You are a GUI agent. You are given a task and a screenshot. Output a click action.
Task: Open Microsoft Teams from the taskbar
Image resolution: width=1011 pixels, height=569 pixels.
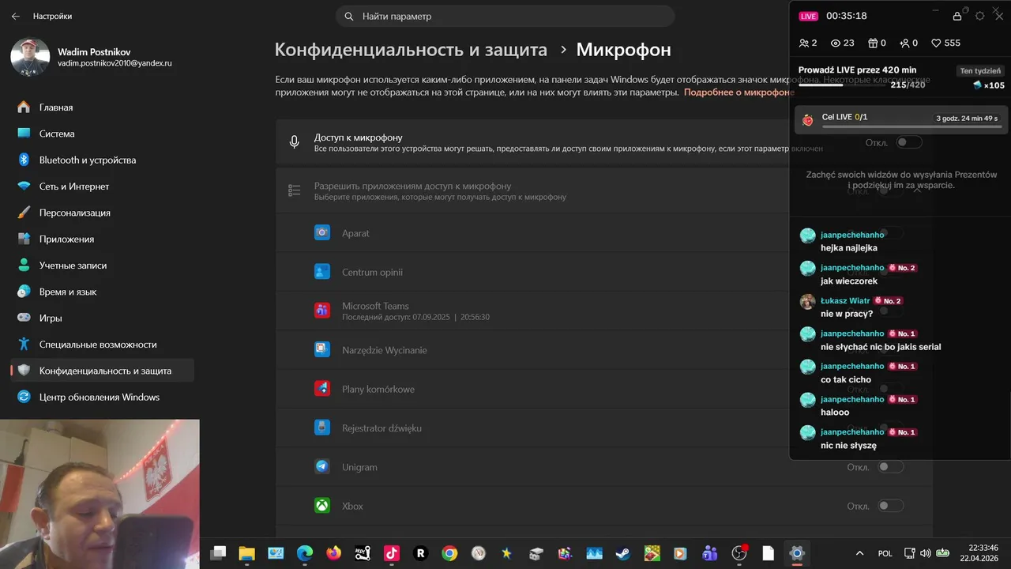[710, 553]
